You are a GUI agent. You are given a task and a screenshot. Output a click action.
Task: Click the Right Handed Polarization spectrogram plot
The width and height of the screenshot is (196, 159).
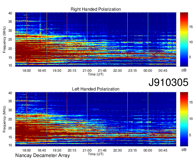pyautogui.click(x=96, y=39)
